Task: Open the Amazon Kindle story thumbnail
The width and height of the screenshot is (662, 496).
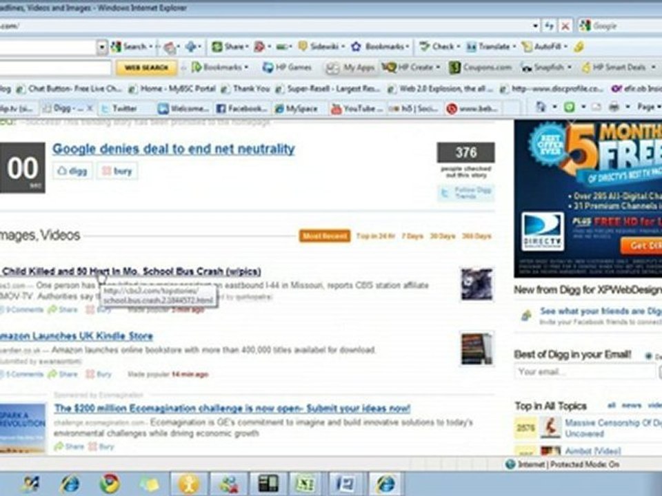Action: [477, 349]
